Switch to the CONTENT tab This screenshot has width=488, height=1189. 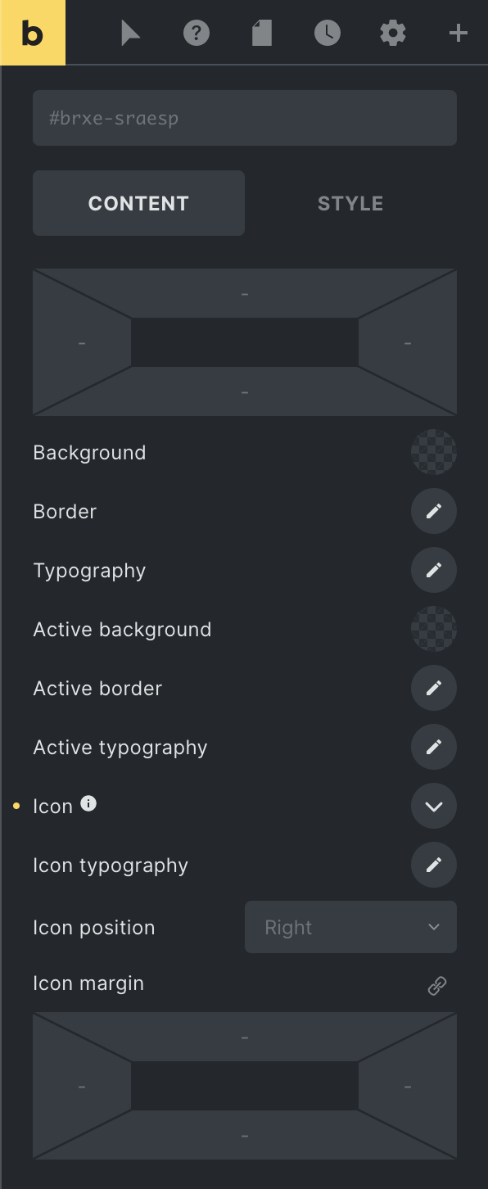[x=138, y=203]
